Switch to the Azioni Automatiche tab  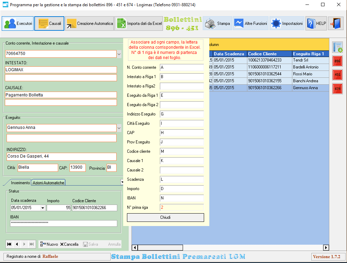(x=48, y=183)
